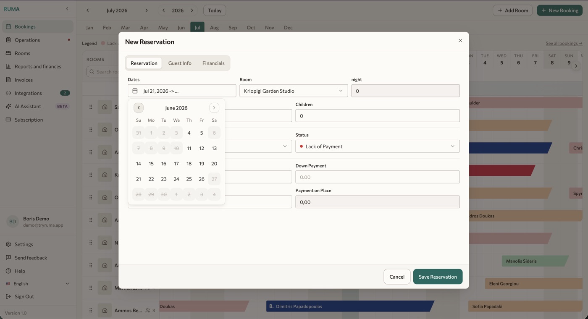Go to previous year before 2026
This screenshot has height=319, width=588.
[164, 10]
